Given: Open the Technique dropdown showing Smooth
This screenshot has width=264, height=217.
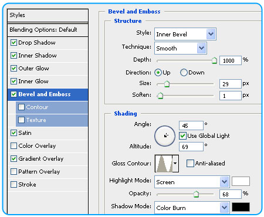Looking at the screenshot, I should 181,48.
